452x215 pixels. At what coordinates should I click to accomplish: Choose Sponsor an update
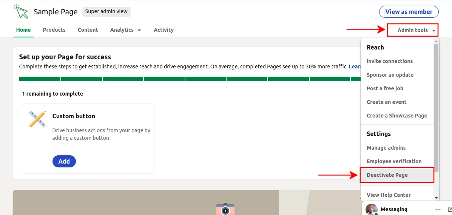(x=390, y=75)
